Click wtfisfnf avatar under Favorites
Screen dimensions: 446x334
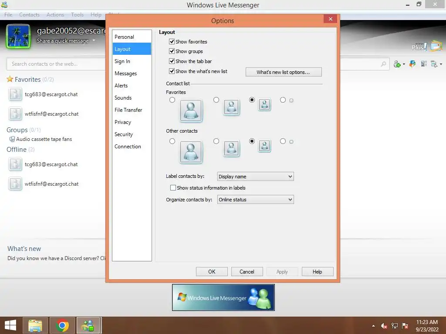15,114
